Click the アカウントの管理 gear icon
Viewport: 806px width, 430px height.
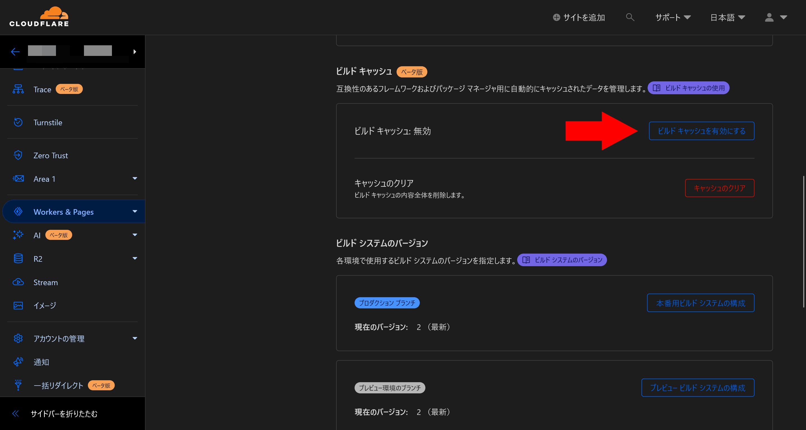[x=18, y=338]
